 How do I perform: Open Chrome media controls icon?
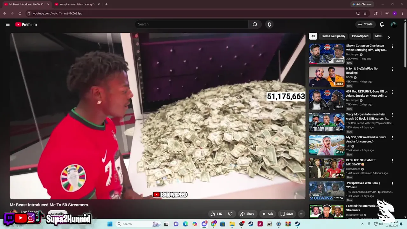387,13
